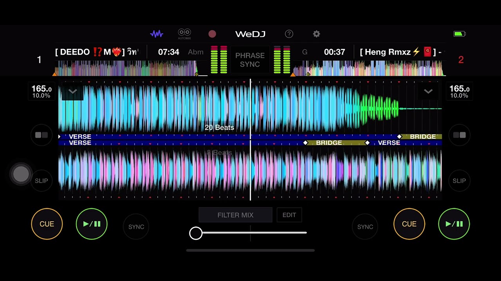Image resolution: width=501 pixels, height=281 pixels.
Task: Play or pause deck 1
Action: click(92, 224)
